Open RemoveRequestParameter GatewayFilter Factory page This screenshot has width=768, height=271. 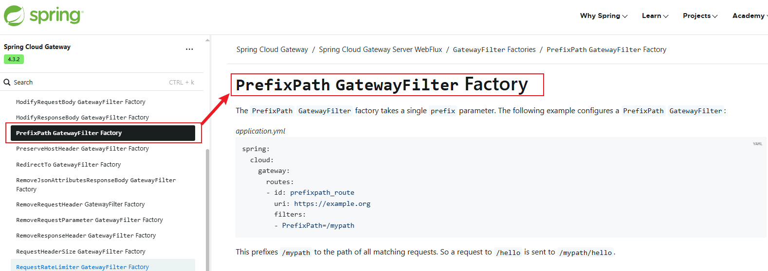point(90,220)
